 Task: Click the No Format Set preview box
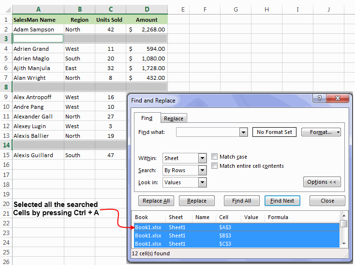(x=274, y=132)
